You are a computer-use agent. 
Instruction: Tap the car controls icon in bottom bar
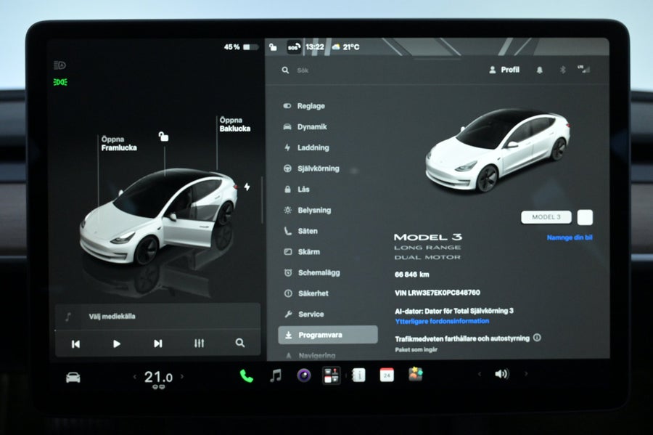[x=73, y=378]
